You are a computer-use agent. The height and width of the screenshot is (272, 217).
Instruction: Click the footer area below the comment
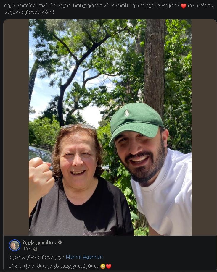pos(108,271)
